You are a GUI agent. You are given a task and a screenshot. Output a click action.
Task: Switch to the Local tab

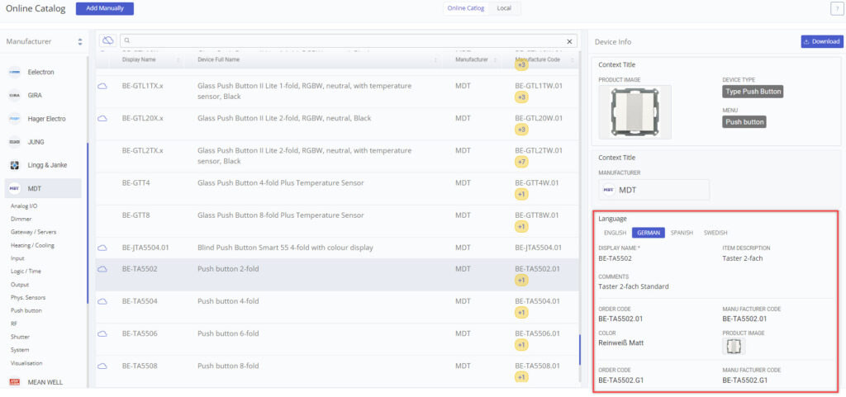tap(505, 8)
